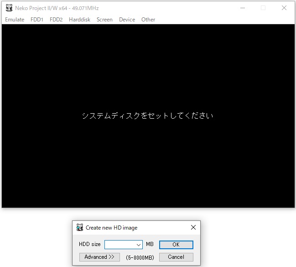Click the HDD size label
Screen dimensions: 296x267
tap(90, 244)
